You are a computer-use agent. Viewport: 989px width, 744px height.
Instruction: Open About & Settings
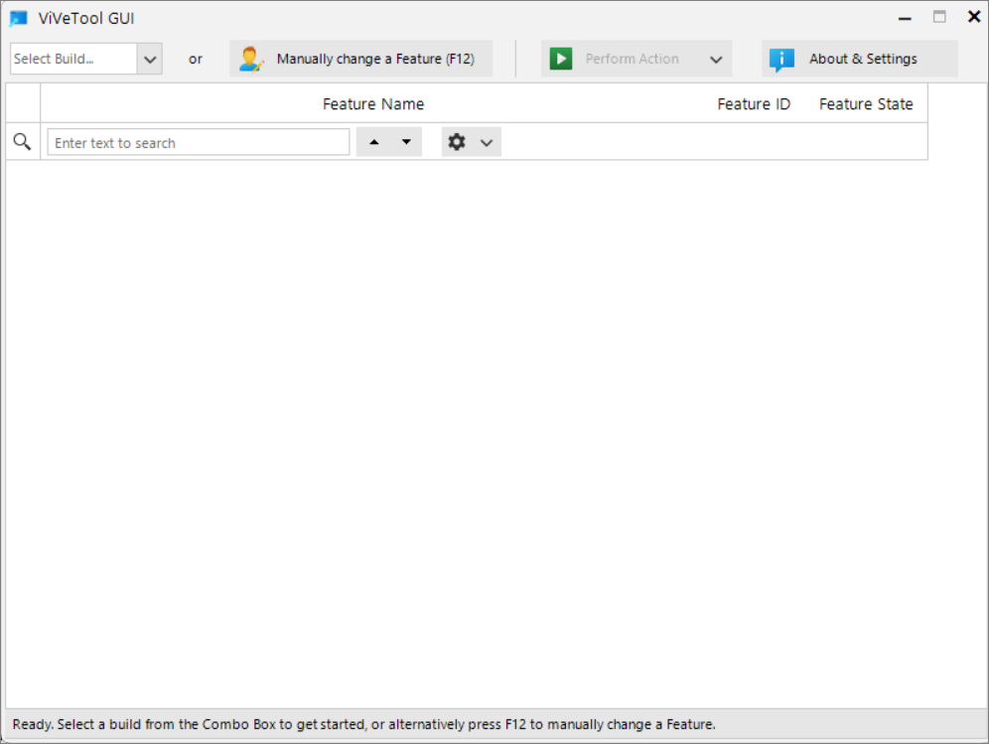tap(860, 60)
